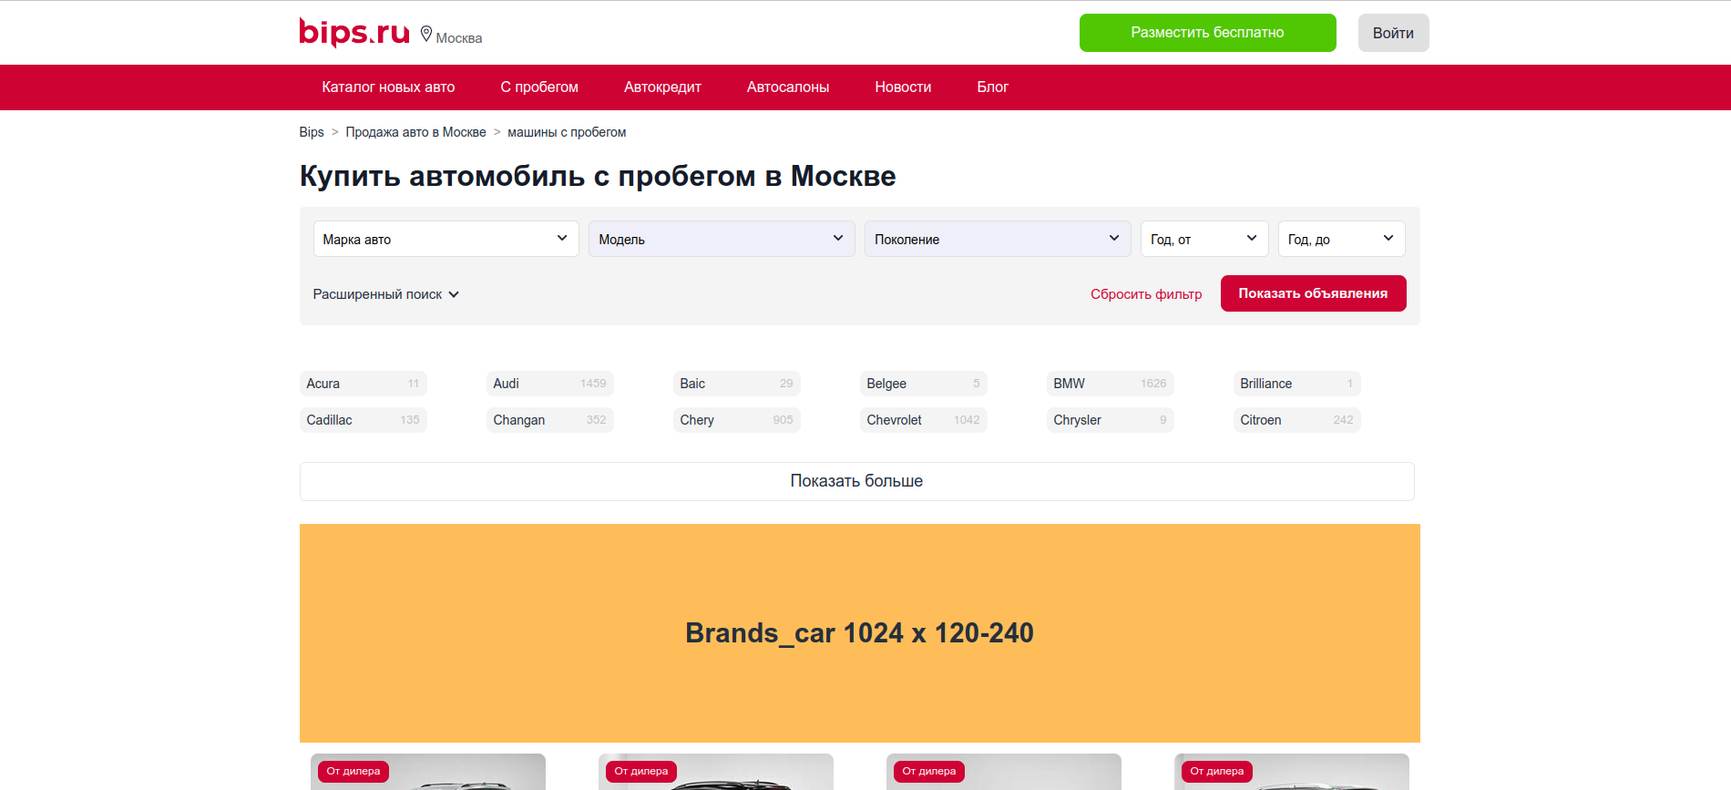
Task: Open the Модель dropdown
Action: tap(721, 239)
